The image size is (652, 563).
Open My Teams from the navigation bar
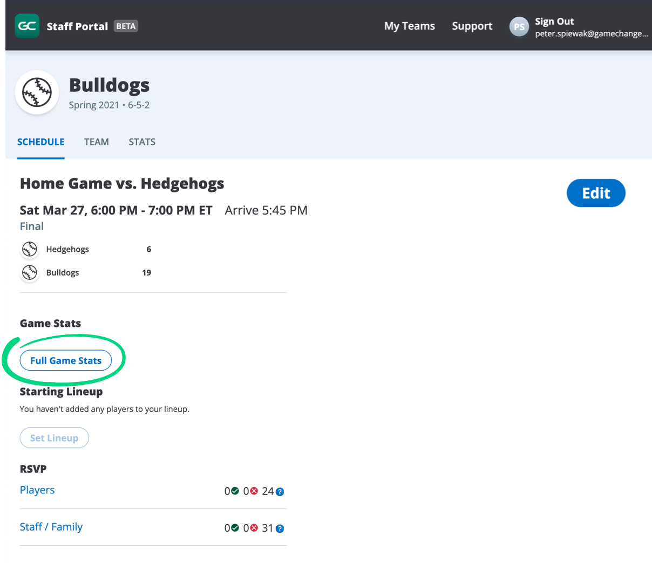(x=409, y=25)
